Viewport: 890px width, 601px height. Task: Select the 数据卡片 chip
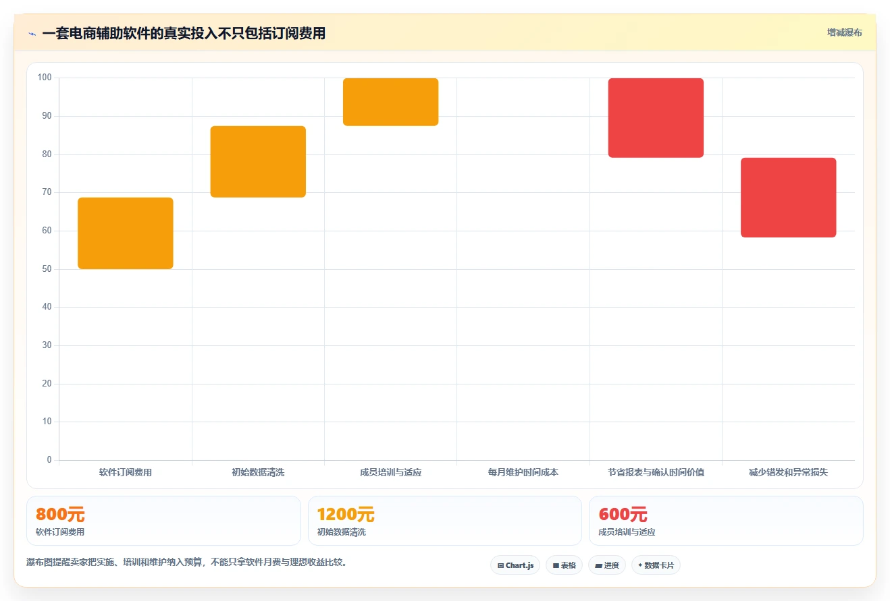(656, 565)
